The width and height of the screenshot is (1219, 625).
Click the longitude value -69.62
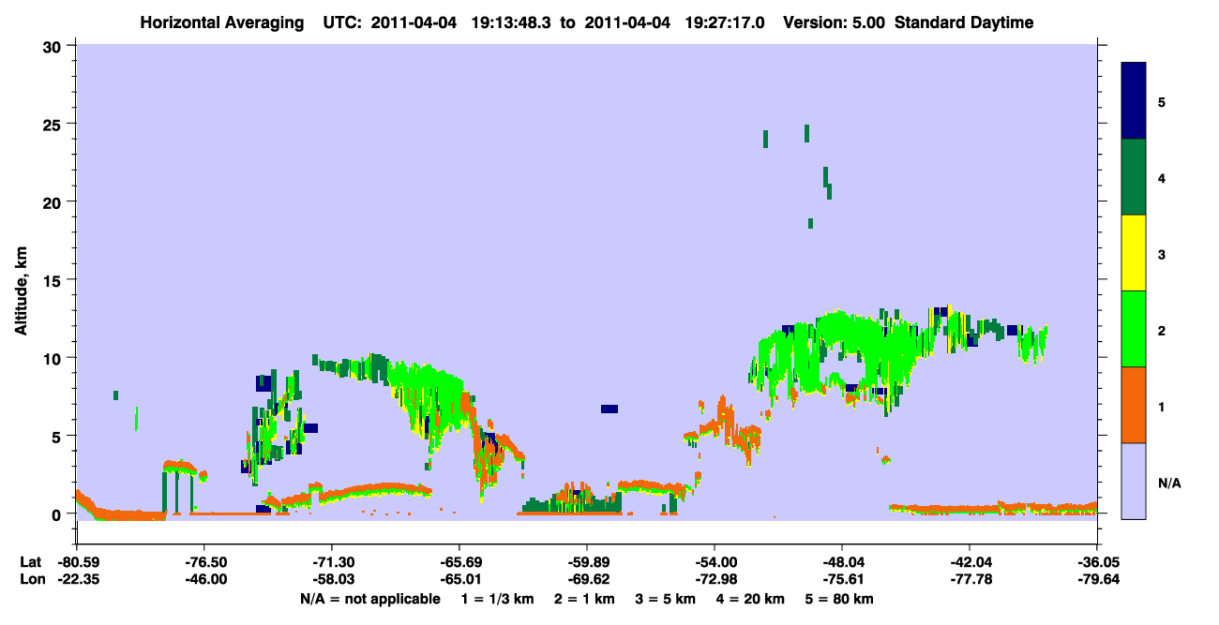tap(586, 580)
